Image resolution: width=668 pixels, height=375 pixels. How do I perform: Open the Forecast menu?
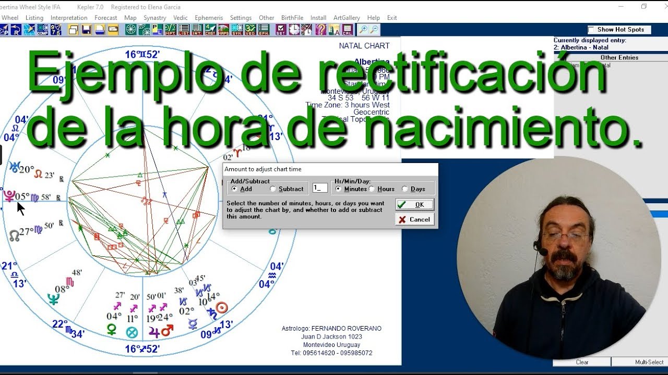pos(106,18)
